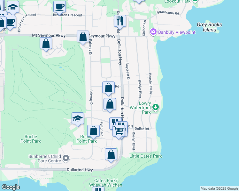Click the shopping cart grocery marker
The height and width of the screenshot is (191, 239).
(x=119, y=131)
